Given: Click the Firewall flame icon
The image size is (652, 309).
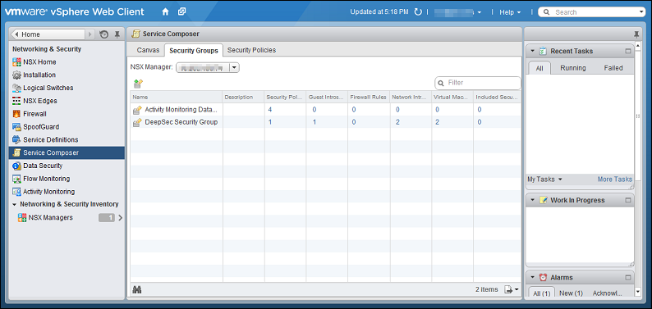Looking at the screenshot, I should pos(16,114).
